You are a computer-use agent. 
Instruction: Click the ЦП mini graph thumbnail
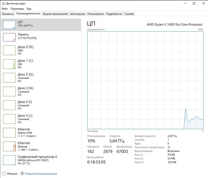click(9, 25)
